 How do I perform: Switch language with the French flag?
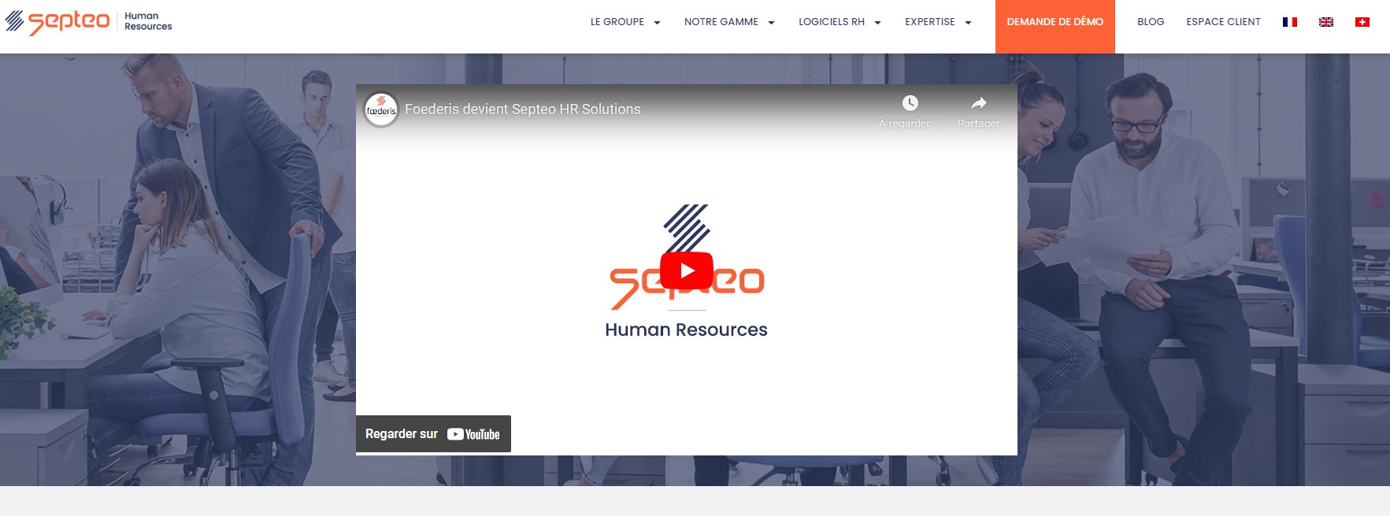coord(1290,22)
